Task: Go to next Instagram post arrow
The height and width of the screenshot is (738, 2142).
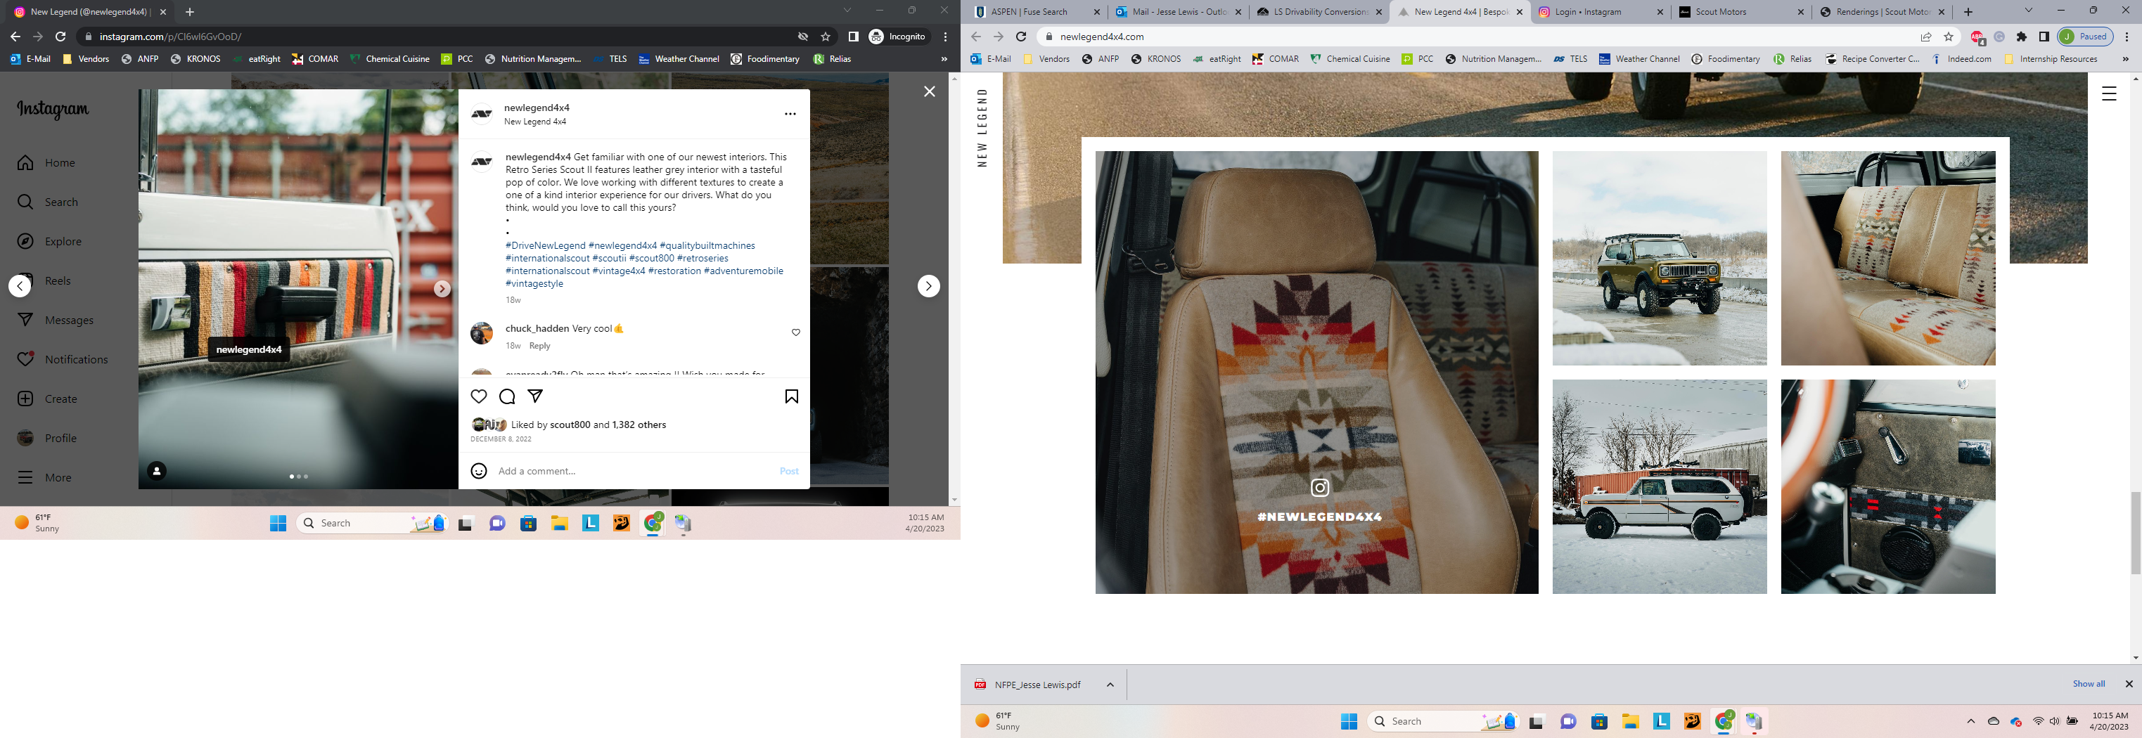Action: pyautogui.click(x=928, y=286)
